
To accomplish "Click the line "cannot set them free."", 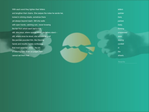I will point(21,55).
